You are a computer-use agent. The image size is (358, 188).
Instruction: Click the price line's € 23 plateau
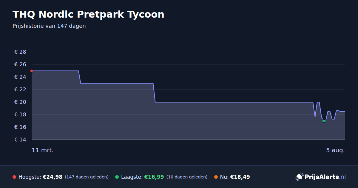(x=117, y=83)
